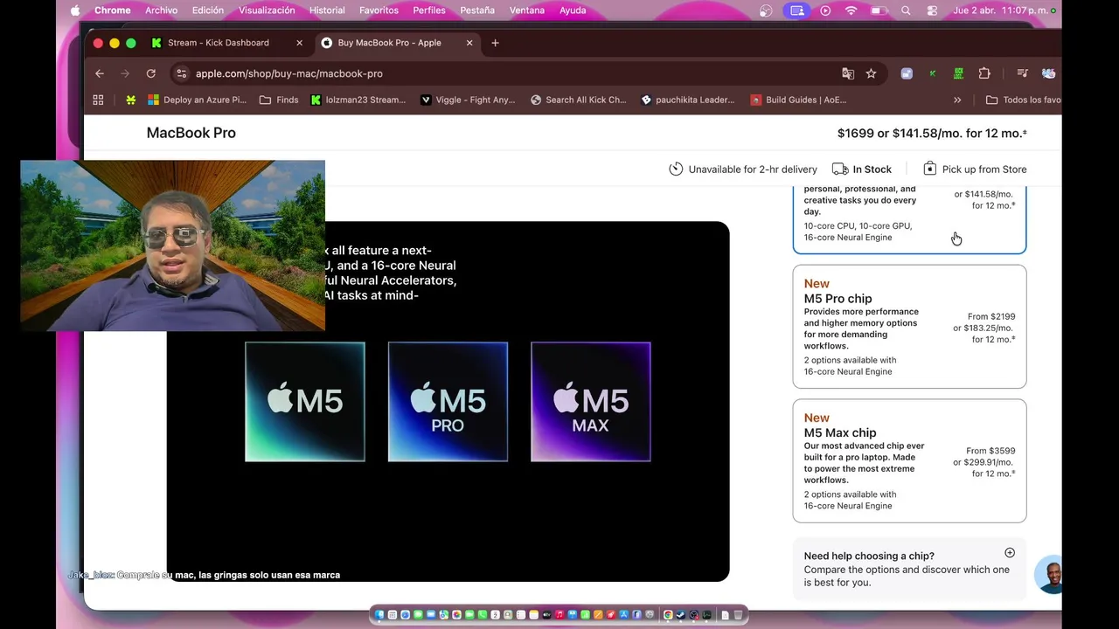Select the 10-core CPU M5 chip option

pos(909,218)
